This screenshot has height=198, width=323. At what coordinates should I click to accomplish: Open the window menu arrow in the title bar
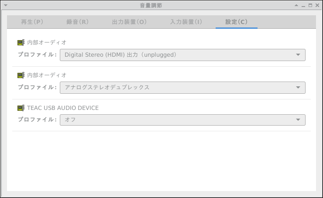(6, 5)
